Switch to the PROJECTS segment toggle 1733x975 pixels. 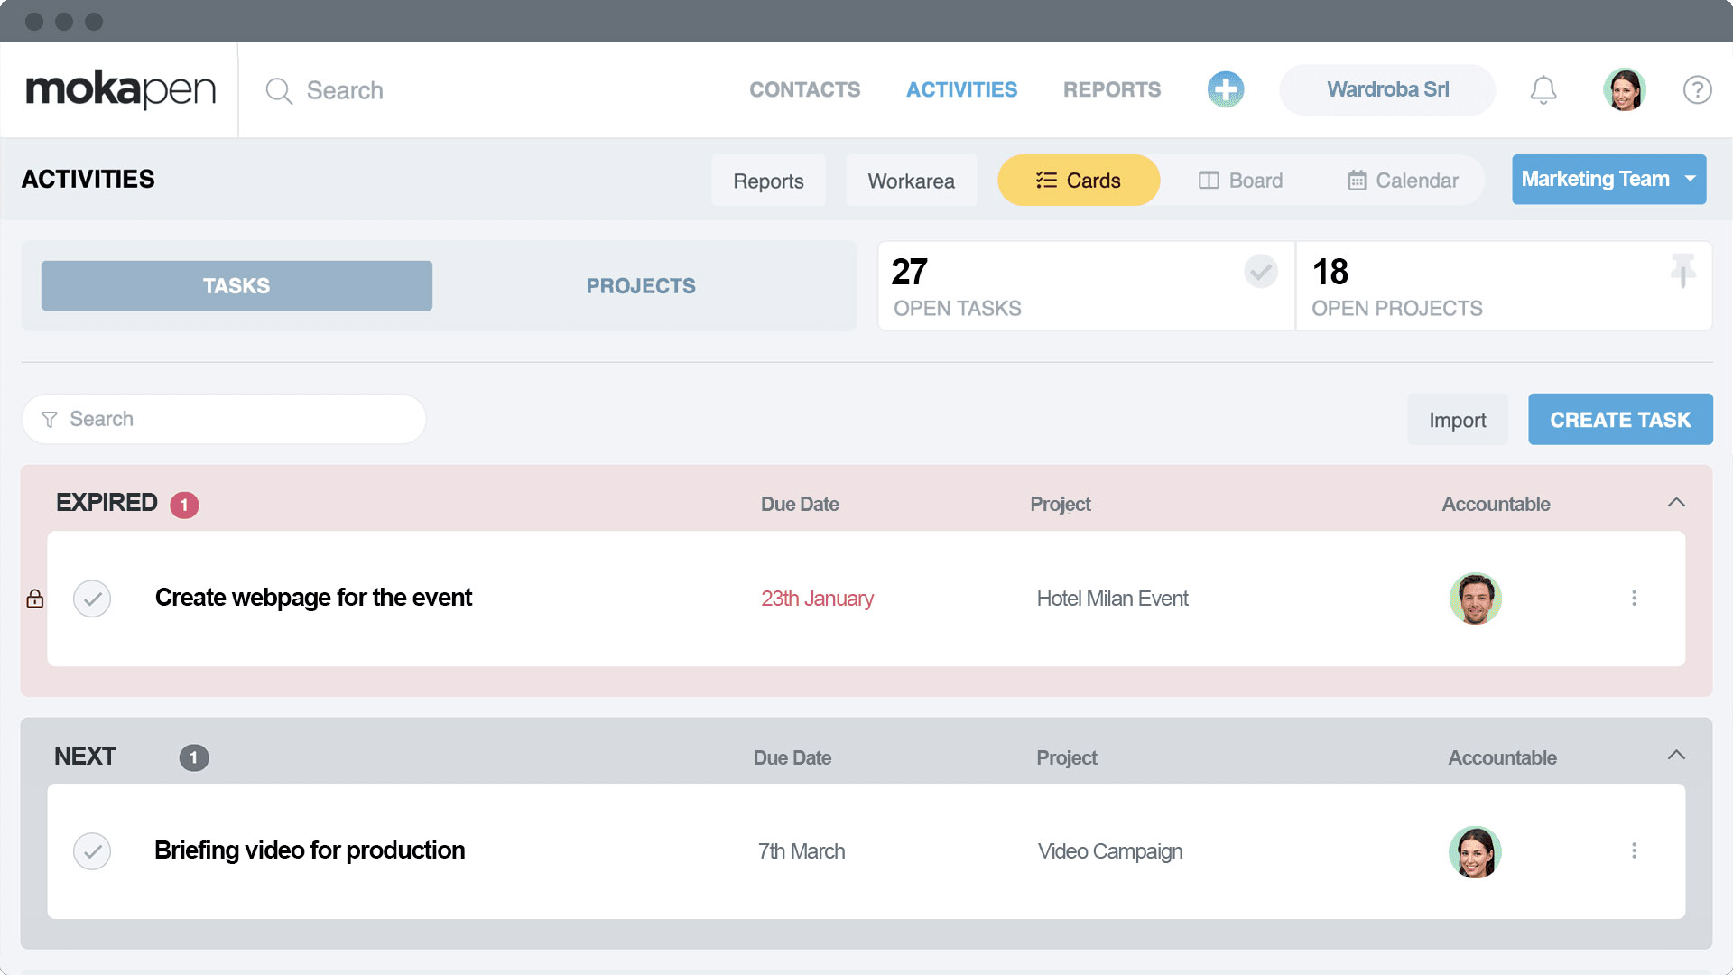(641, 285)
